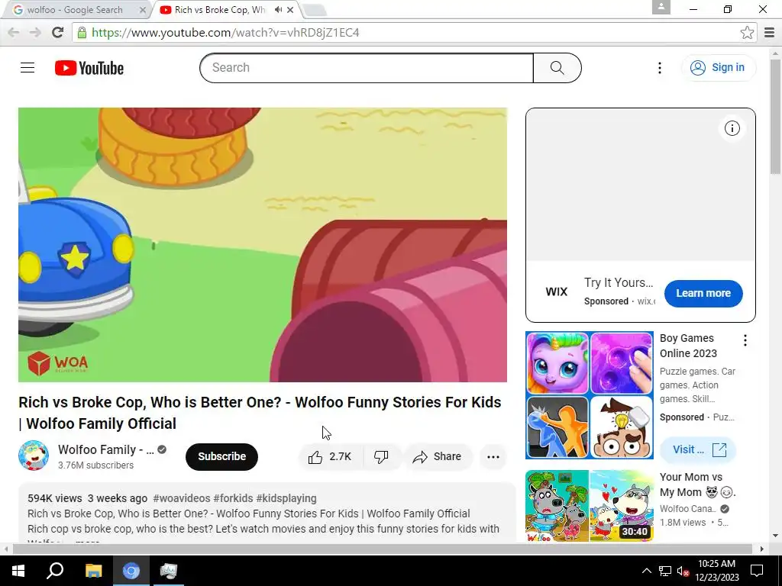782x586 pixels.
Task: Select the Rich vs Broke Cop tab
Action: coord(219,10)
